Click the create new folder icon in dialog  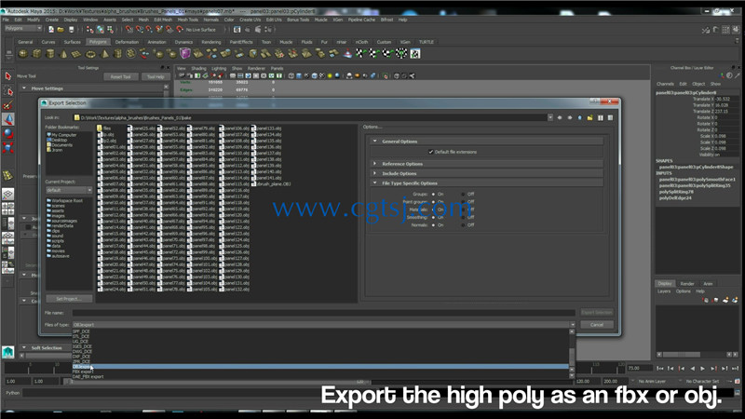point(589,117)
